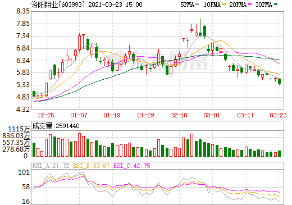Click the 03-23 date label
The image size is (292, 205).
coord(279,115)
